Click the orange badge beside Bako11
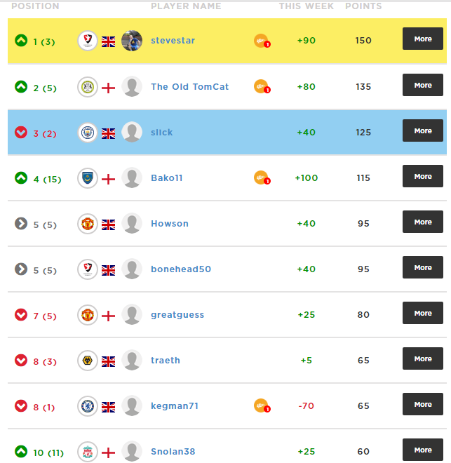This screenshot has height=463, width=451. pyautogui.click(x=262, y=177)
